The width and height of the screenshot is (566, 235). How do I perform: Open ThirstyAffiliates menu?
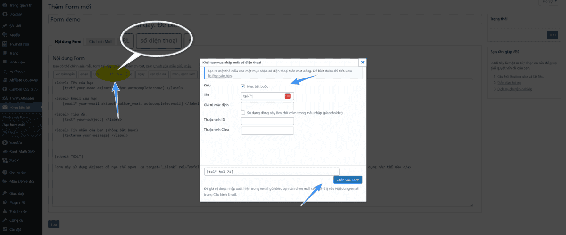coord(22,98)
